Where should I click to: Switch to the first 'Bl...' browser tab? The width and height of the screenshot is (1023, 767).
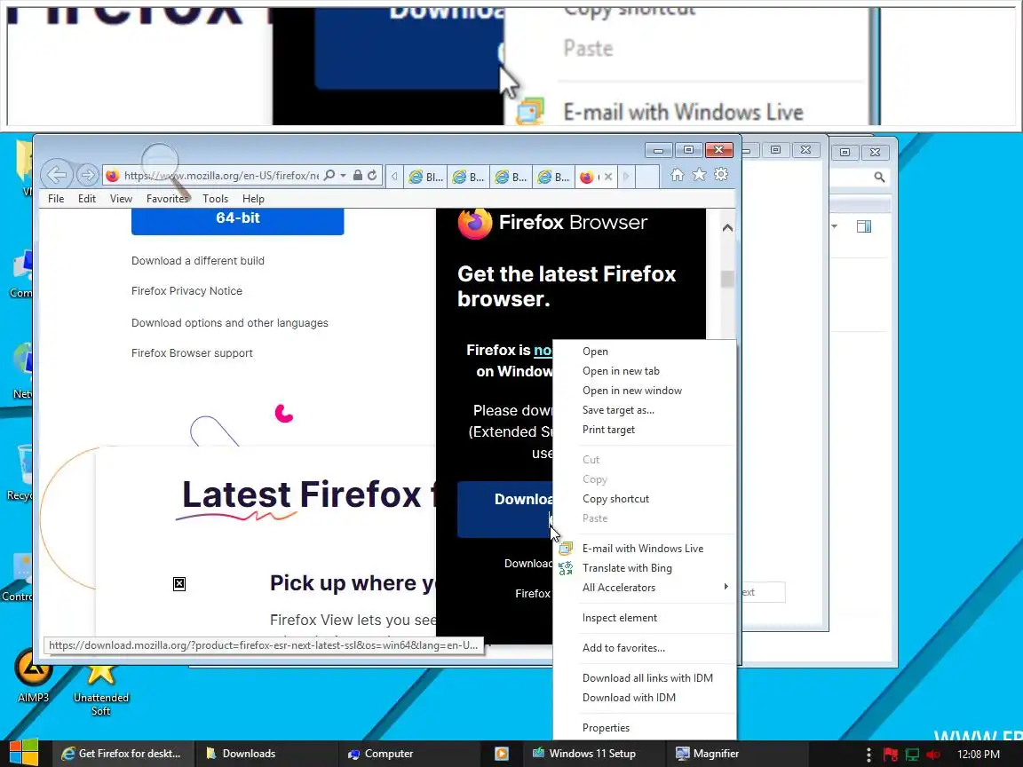tap(425, 177)
